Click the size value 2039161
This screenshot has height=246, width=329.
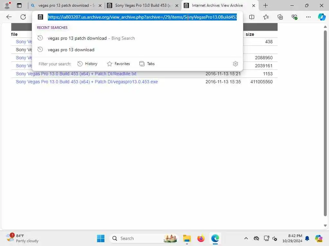263,66
